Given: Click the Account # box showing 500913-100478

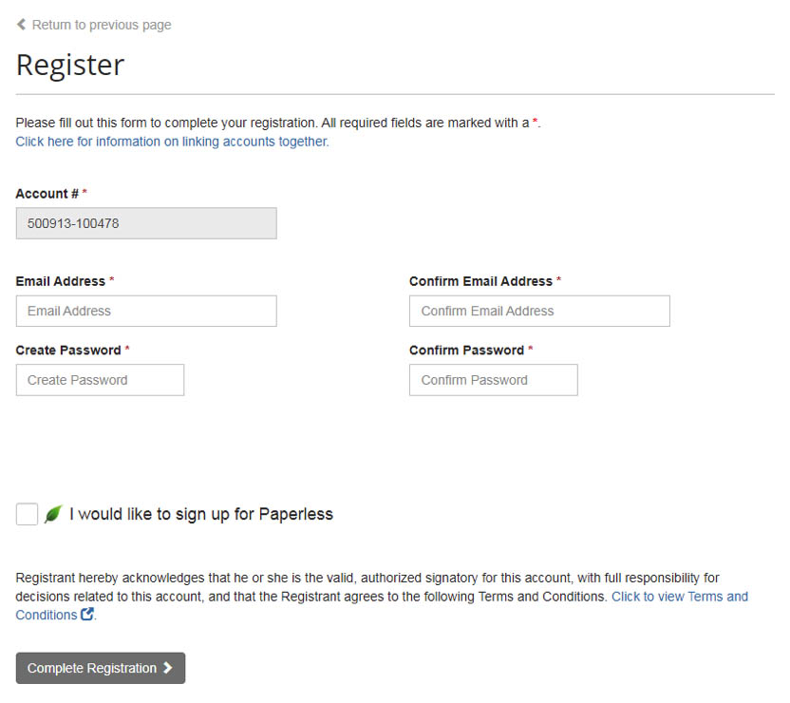Looking at the screenshot, I should (146, 223).
